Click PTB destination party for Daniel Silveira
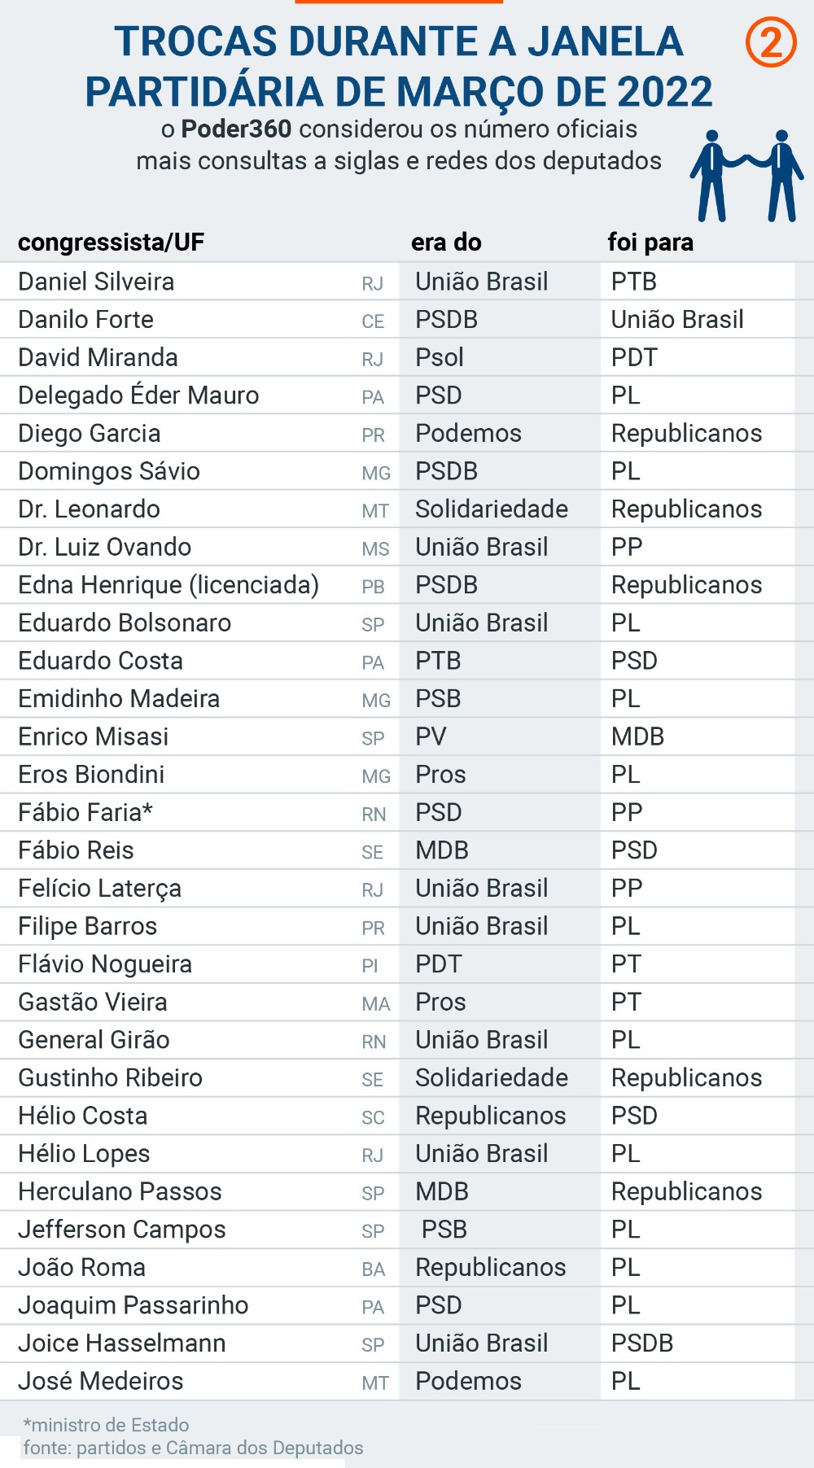 tap(634, 282)
